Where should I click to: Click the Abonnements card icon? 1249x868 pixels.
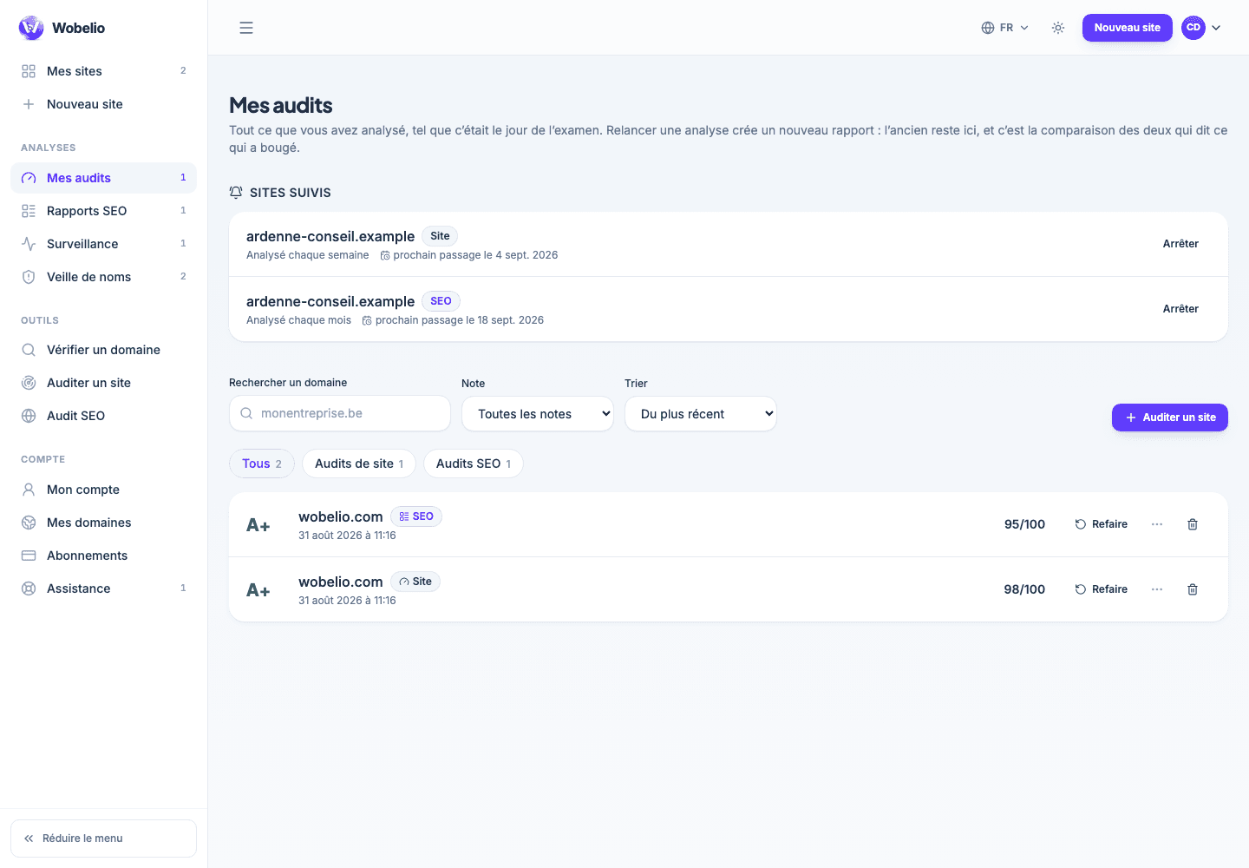[29, 556]
